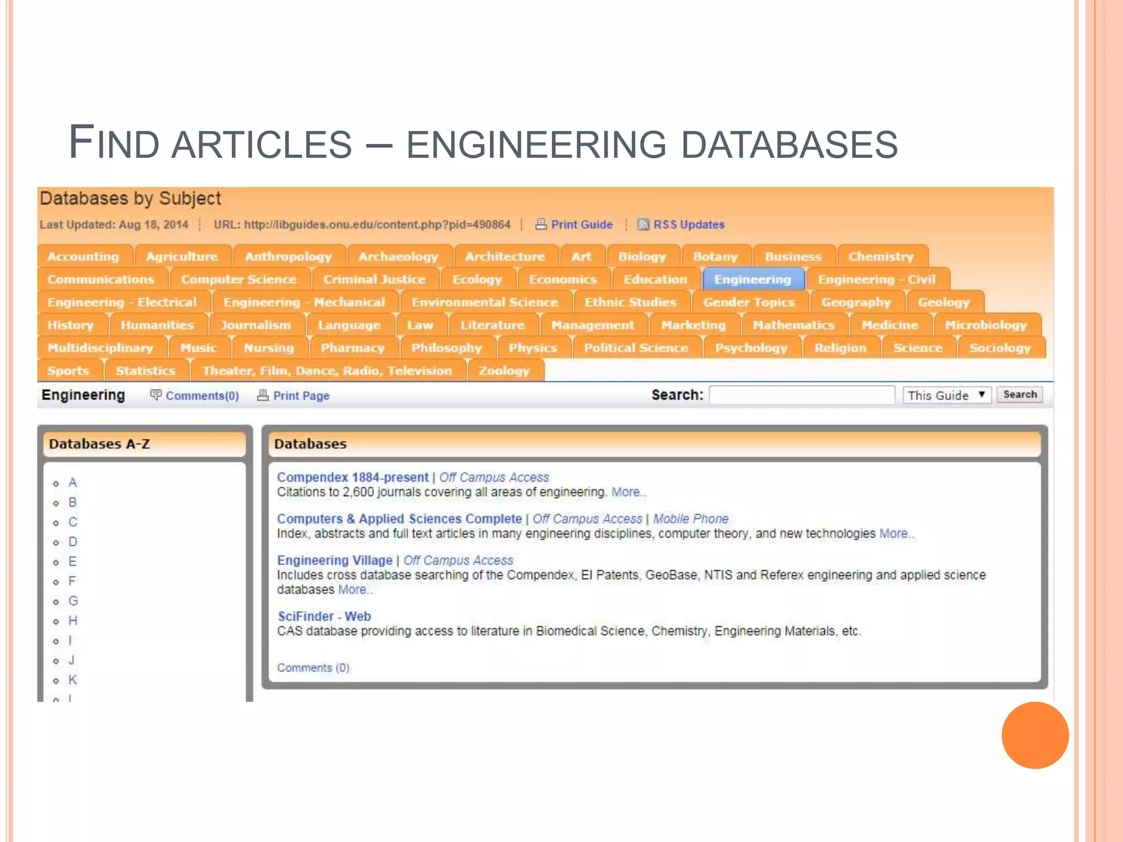1123x842 pixels.
Task: Open the Engineering - Mechanical tab
Action: 304,303
